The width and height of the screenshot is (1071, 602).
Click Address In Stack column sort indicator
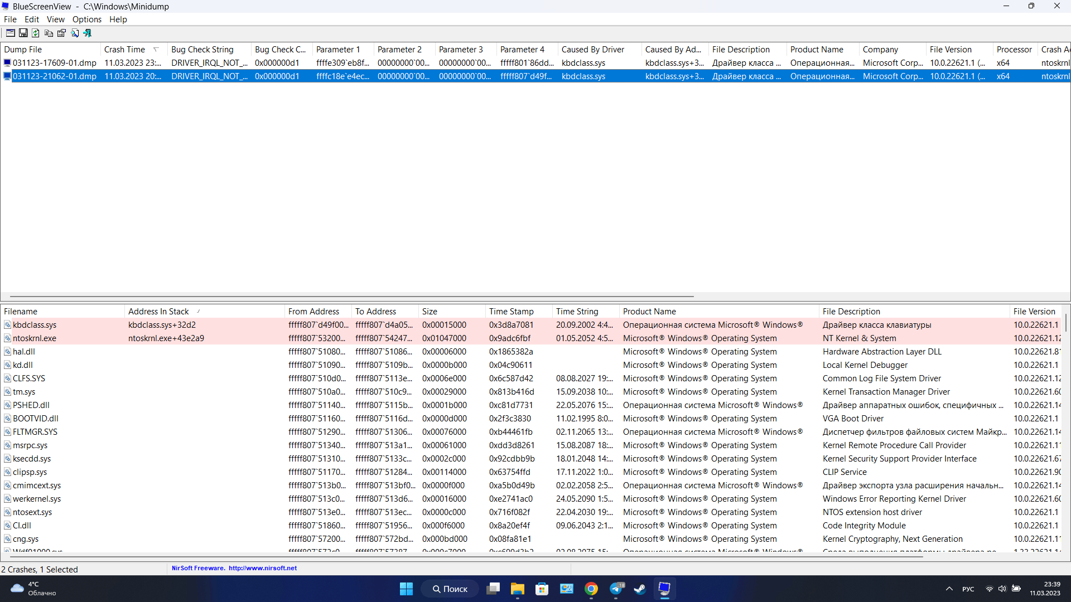pos(198,312)
